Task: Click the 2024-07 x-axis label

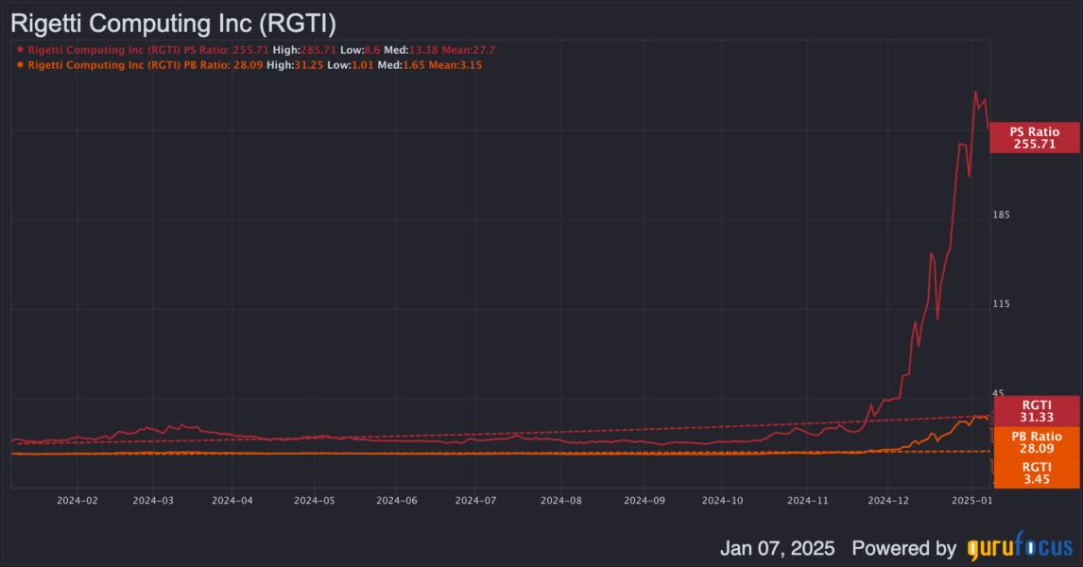Action: pos(475,500)
